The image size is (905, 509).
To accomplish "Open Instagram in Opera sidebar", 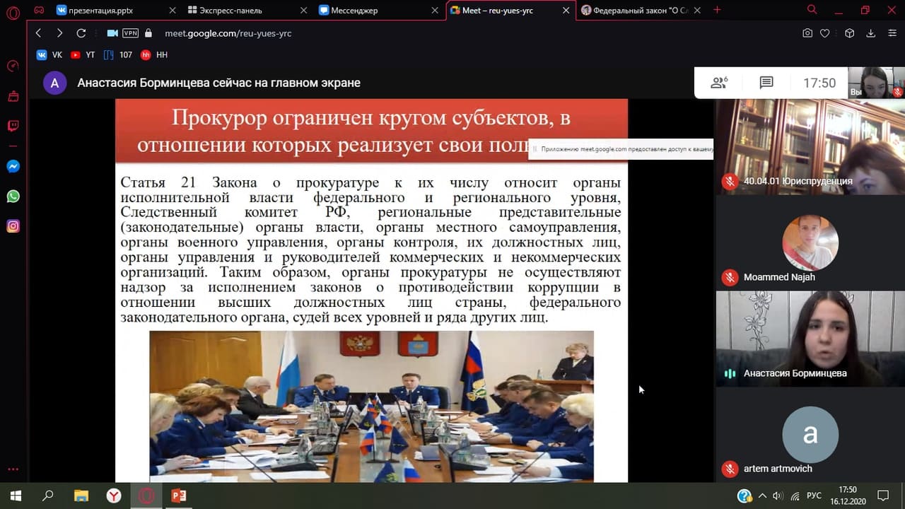I will tap(13, 226).
